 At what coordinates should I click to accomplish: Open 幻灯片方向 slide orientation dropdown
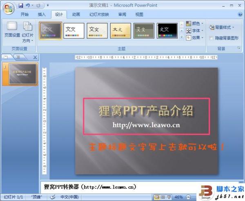coord(28,32)
